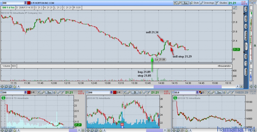Open pencil drawings icon on daily chart
257x132 pixels.
145,92
